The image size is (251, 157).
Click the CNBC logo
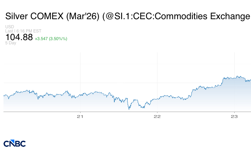click(x=14, y=143)
